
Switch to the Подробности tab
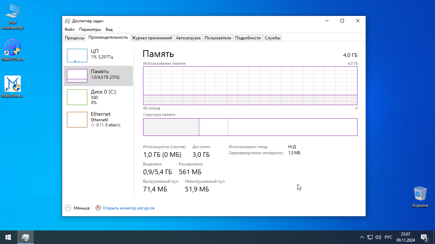(248, 38)
